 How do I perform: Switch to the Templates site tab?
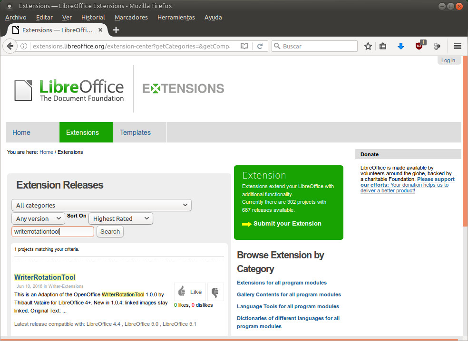coord(140,133)
